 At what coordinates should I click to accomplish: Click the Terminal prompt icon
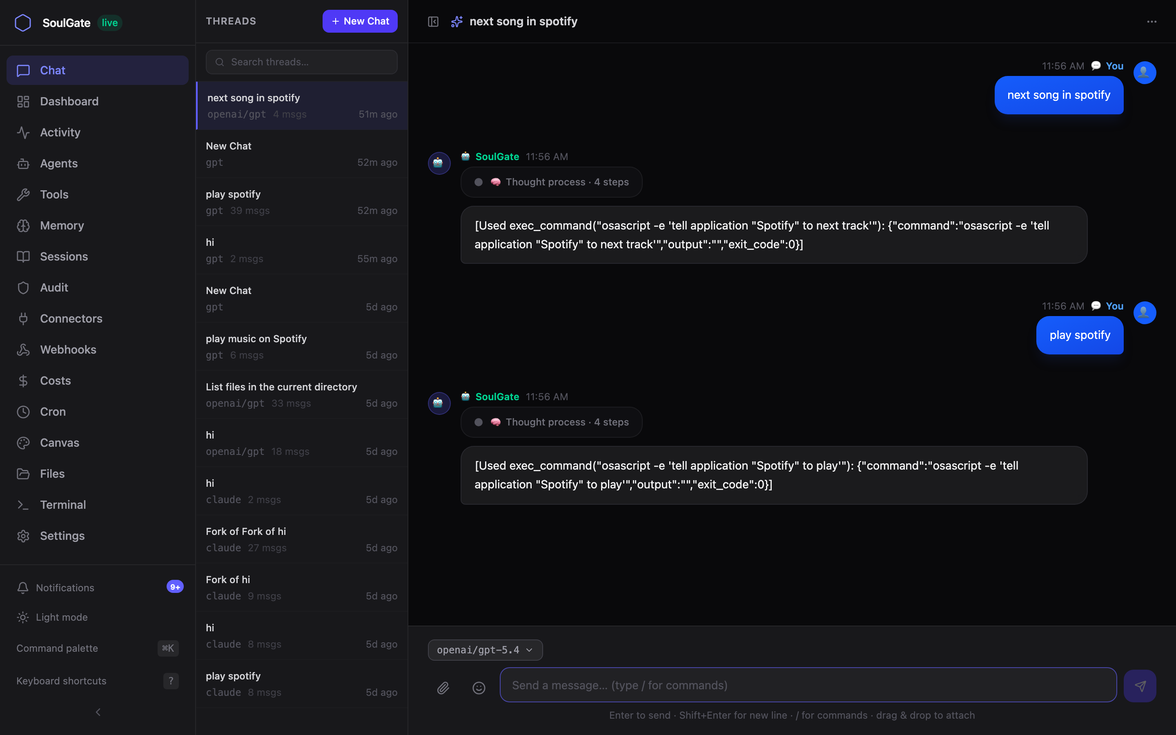23,505
